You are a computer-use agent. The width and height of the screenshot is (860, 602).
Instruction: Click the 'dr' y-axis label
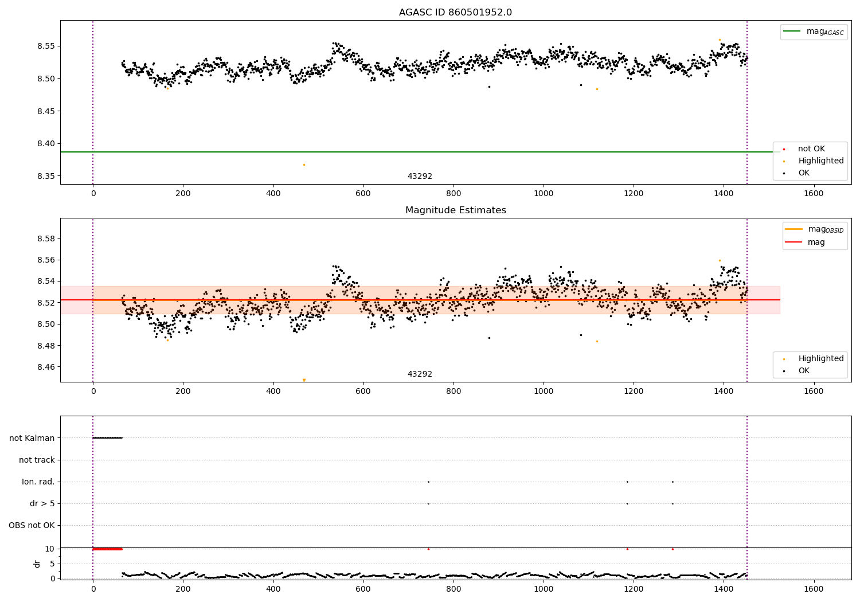(37, 564)
